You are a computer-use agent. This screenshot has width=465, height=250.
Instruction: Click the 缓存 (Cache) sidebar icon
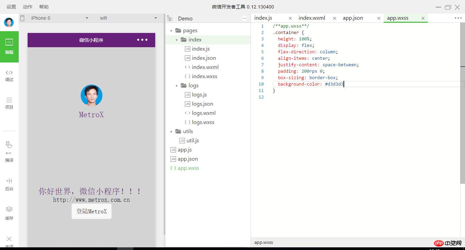coord(9,213)
